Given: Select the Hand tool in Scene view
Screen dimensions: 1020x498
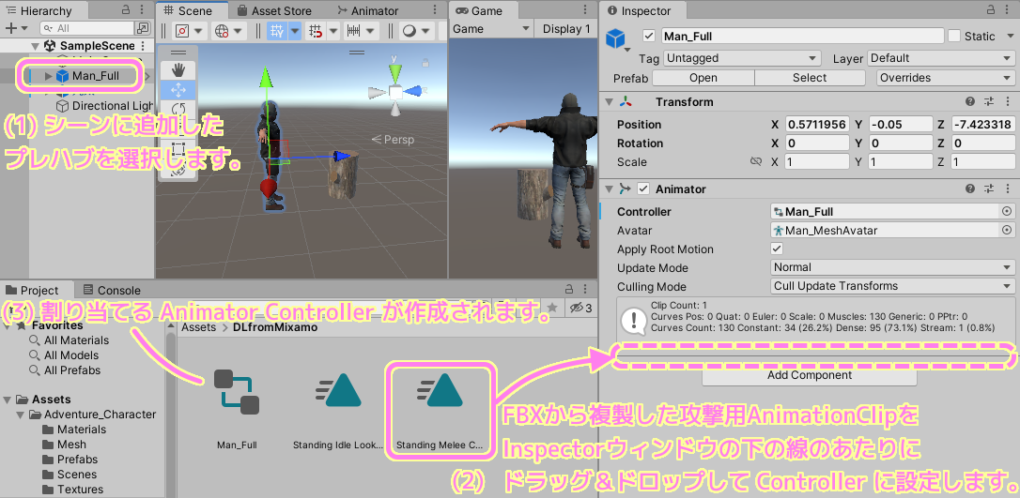Looking at the screenshot, I should (x=178, y=70).
